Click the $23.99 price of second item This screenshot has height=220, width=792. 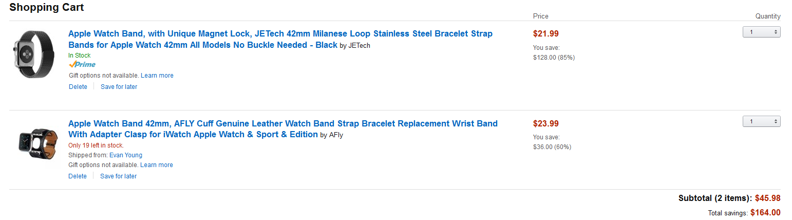coord(546,123)
